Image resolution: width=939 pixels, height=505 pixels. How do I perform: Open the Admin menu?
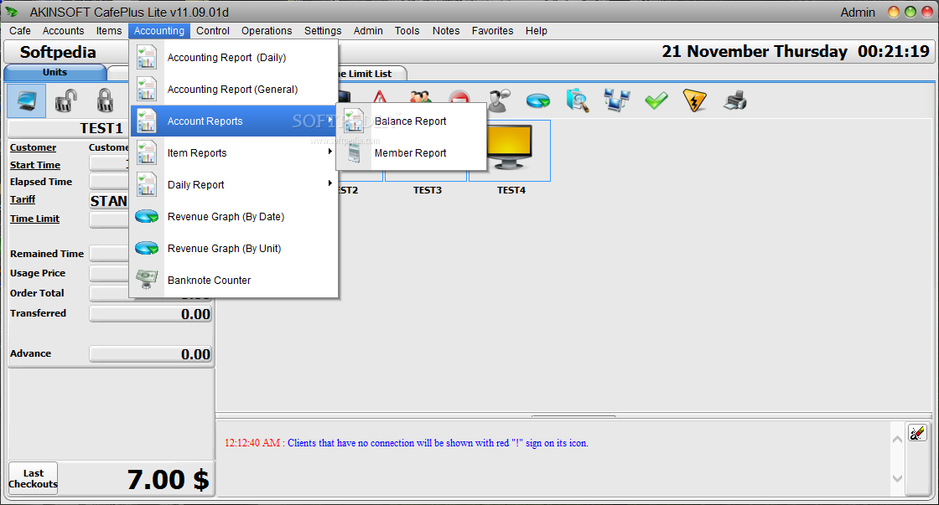[x=368, y=30]
